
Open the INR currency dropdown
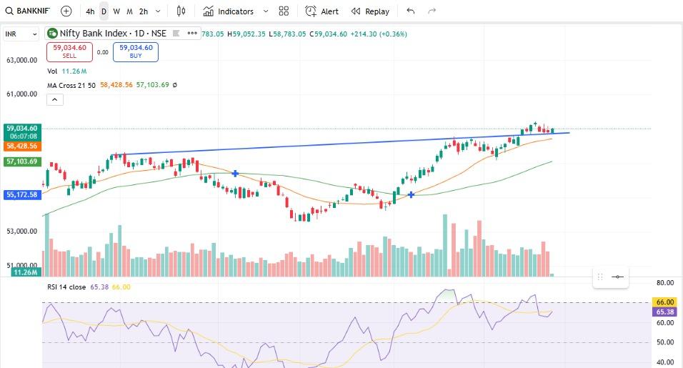(21, 34)
